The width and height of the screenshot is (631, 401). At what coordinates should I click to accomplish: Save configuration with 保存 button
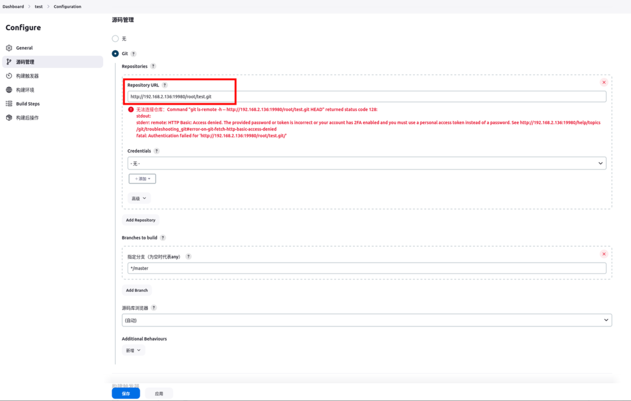[126, 393]
